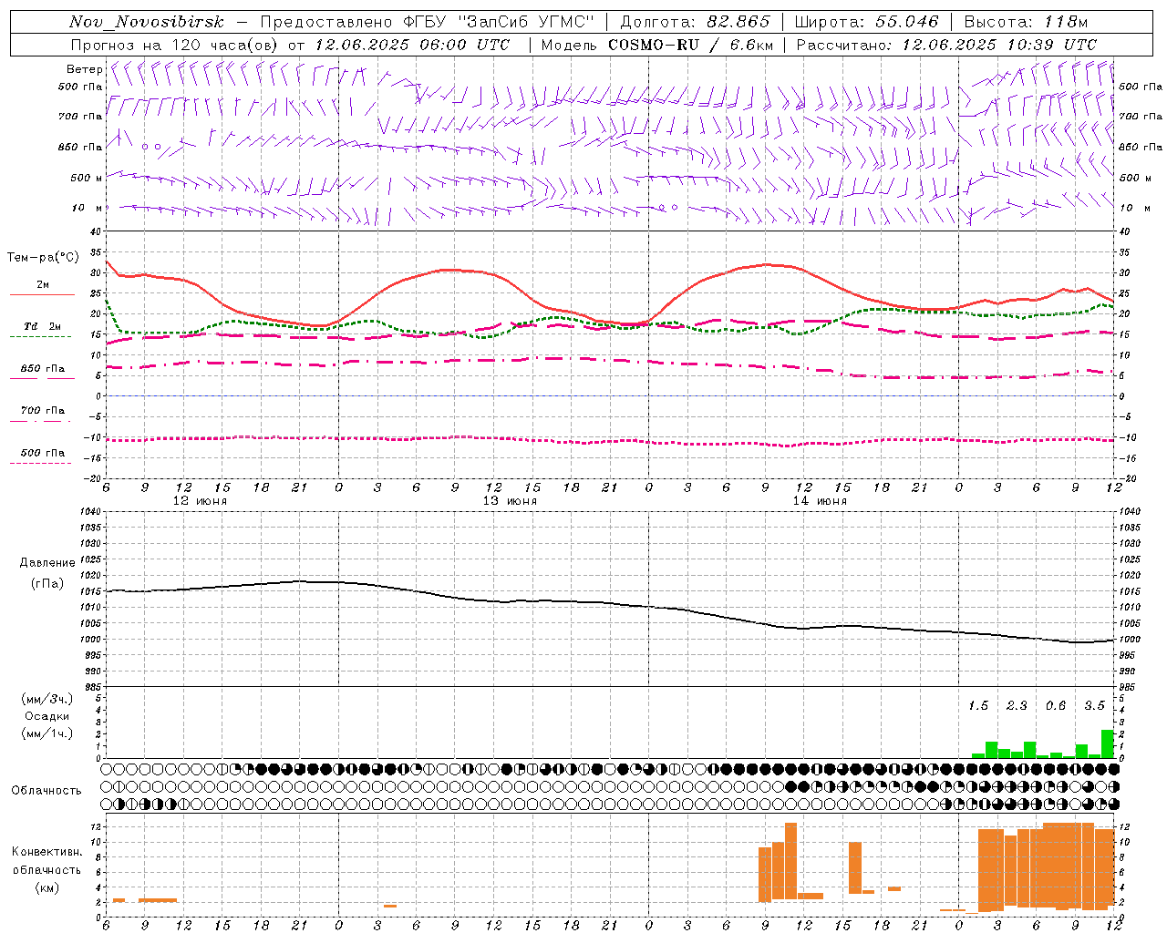Viewport: 1167px width, 933px height.
Task: Click the 'Td 2м' dew point legend entry
Action: [42, 326]
